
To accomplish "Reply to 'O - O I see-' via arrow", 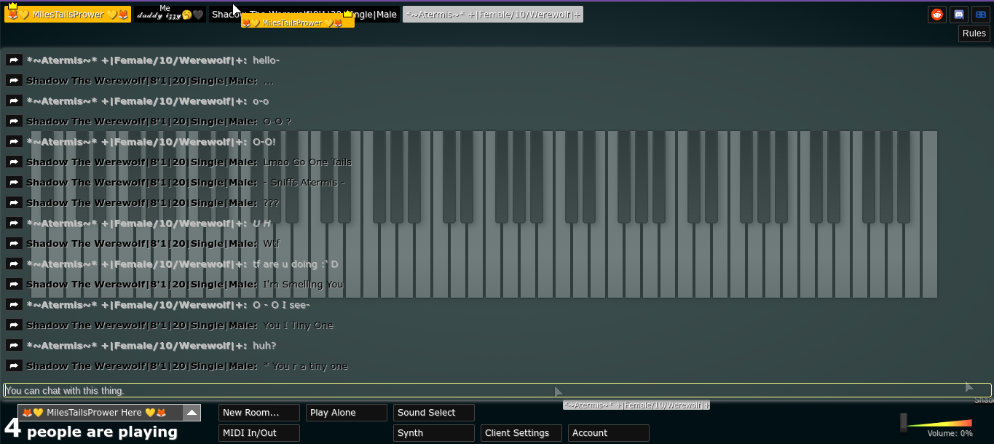I will pos(14,305).
